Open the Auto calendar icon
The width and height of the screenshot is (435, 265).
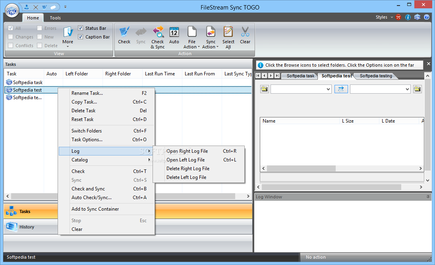174,32
